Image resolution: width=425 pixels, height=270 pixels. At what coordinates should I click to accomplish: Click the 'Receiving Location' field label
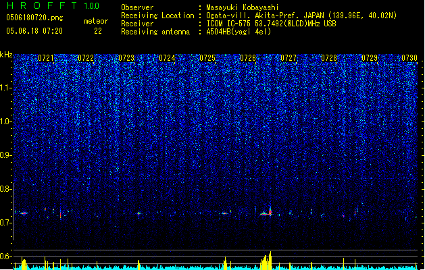click(157, 16)
